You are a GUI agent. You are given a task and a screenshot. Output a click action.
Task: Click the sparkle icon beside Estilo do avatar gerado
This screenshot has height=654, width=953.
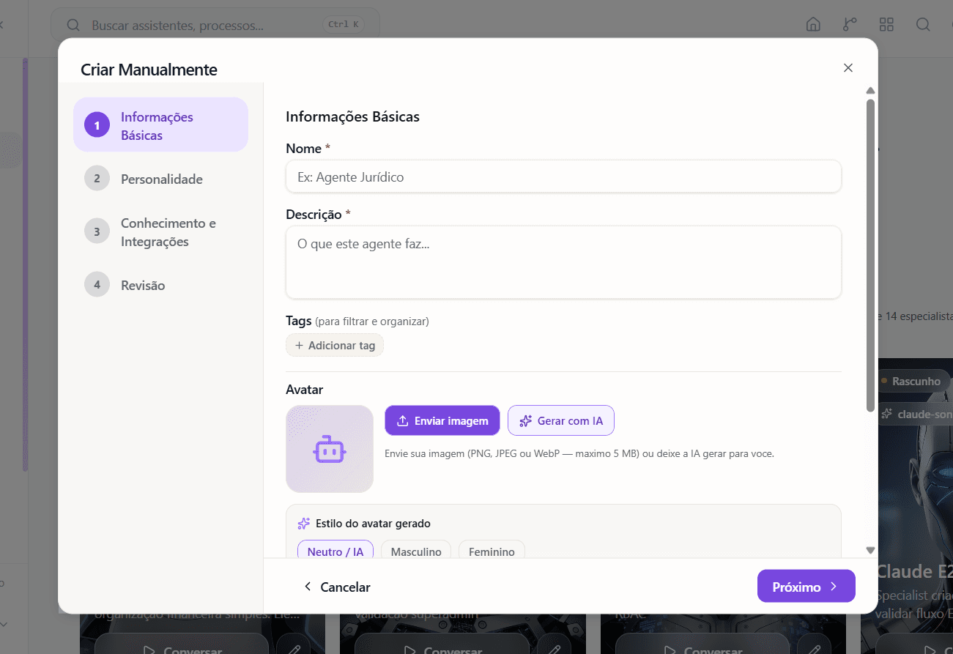304,524
